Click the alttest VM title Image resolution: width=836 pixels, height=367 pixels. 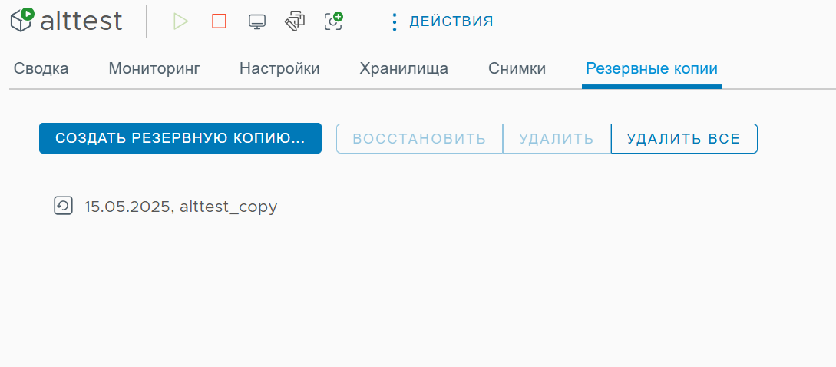[x=81, y=21]
